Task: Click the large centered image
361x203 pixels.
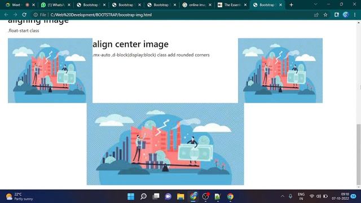Action: (165, 144)
